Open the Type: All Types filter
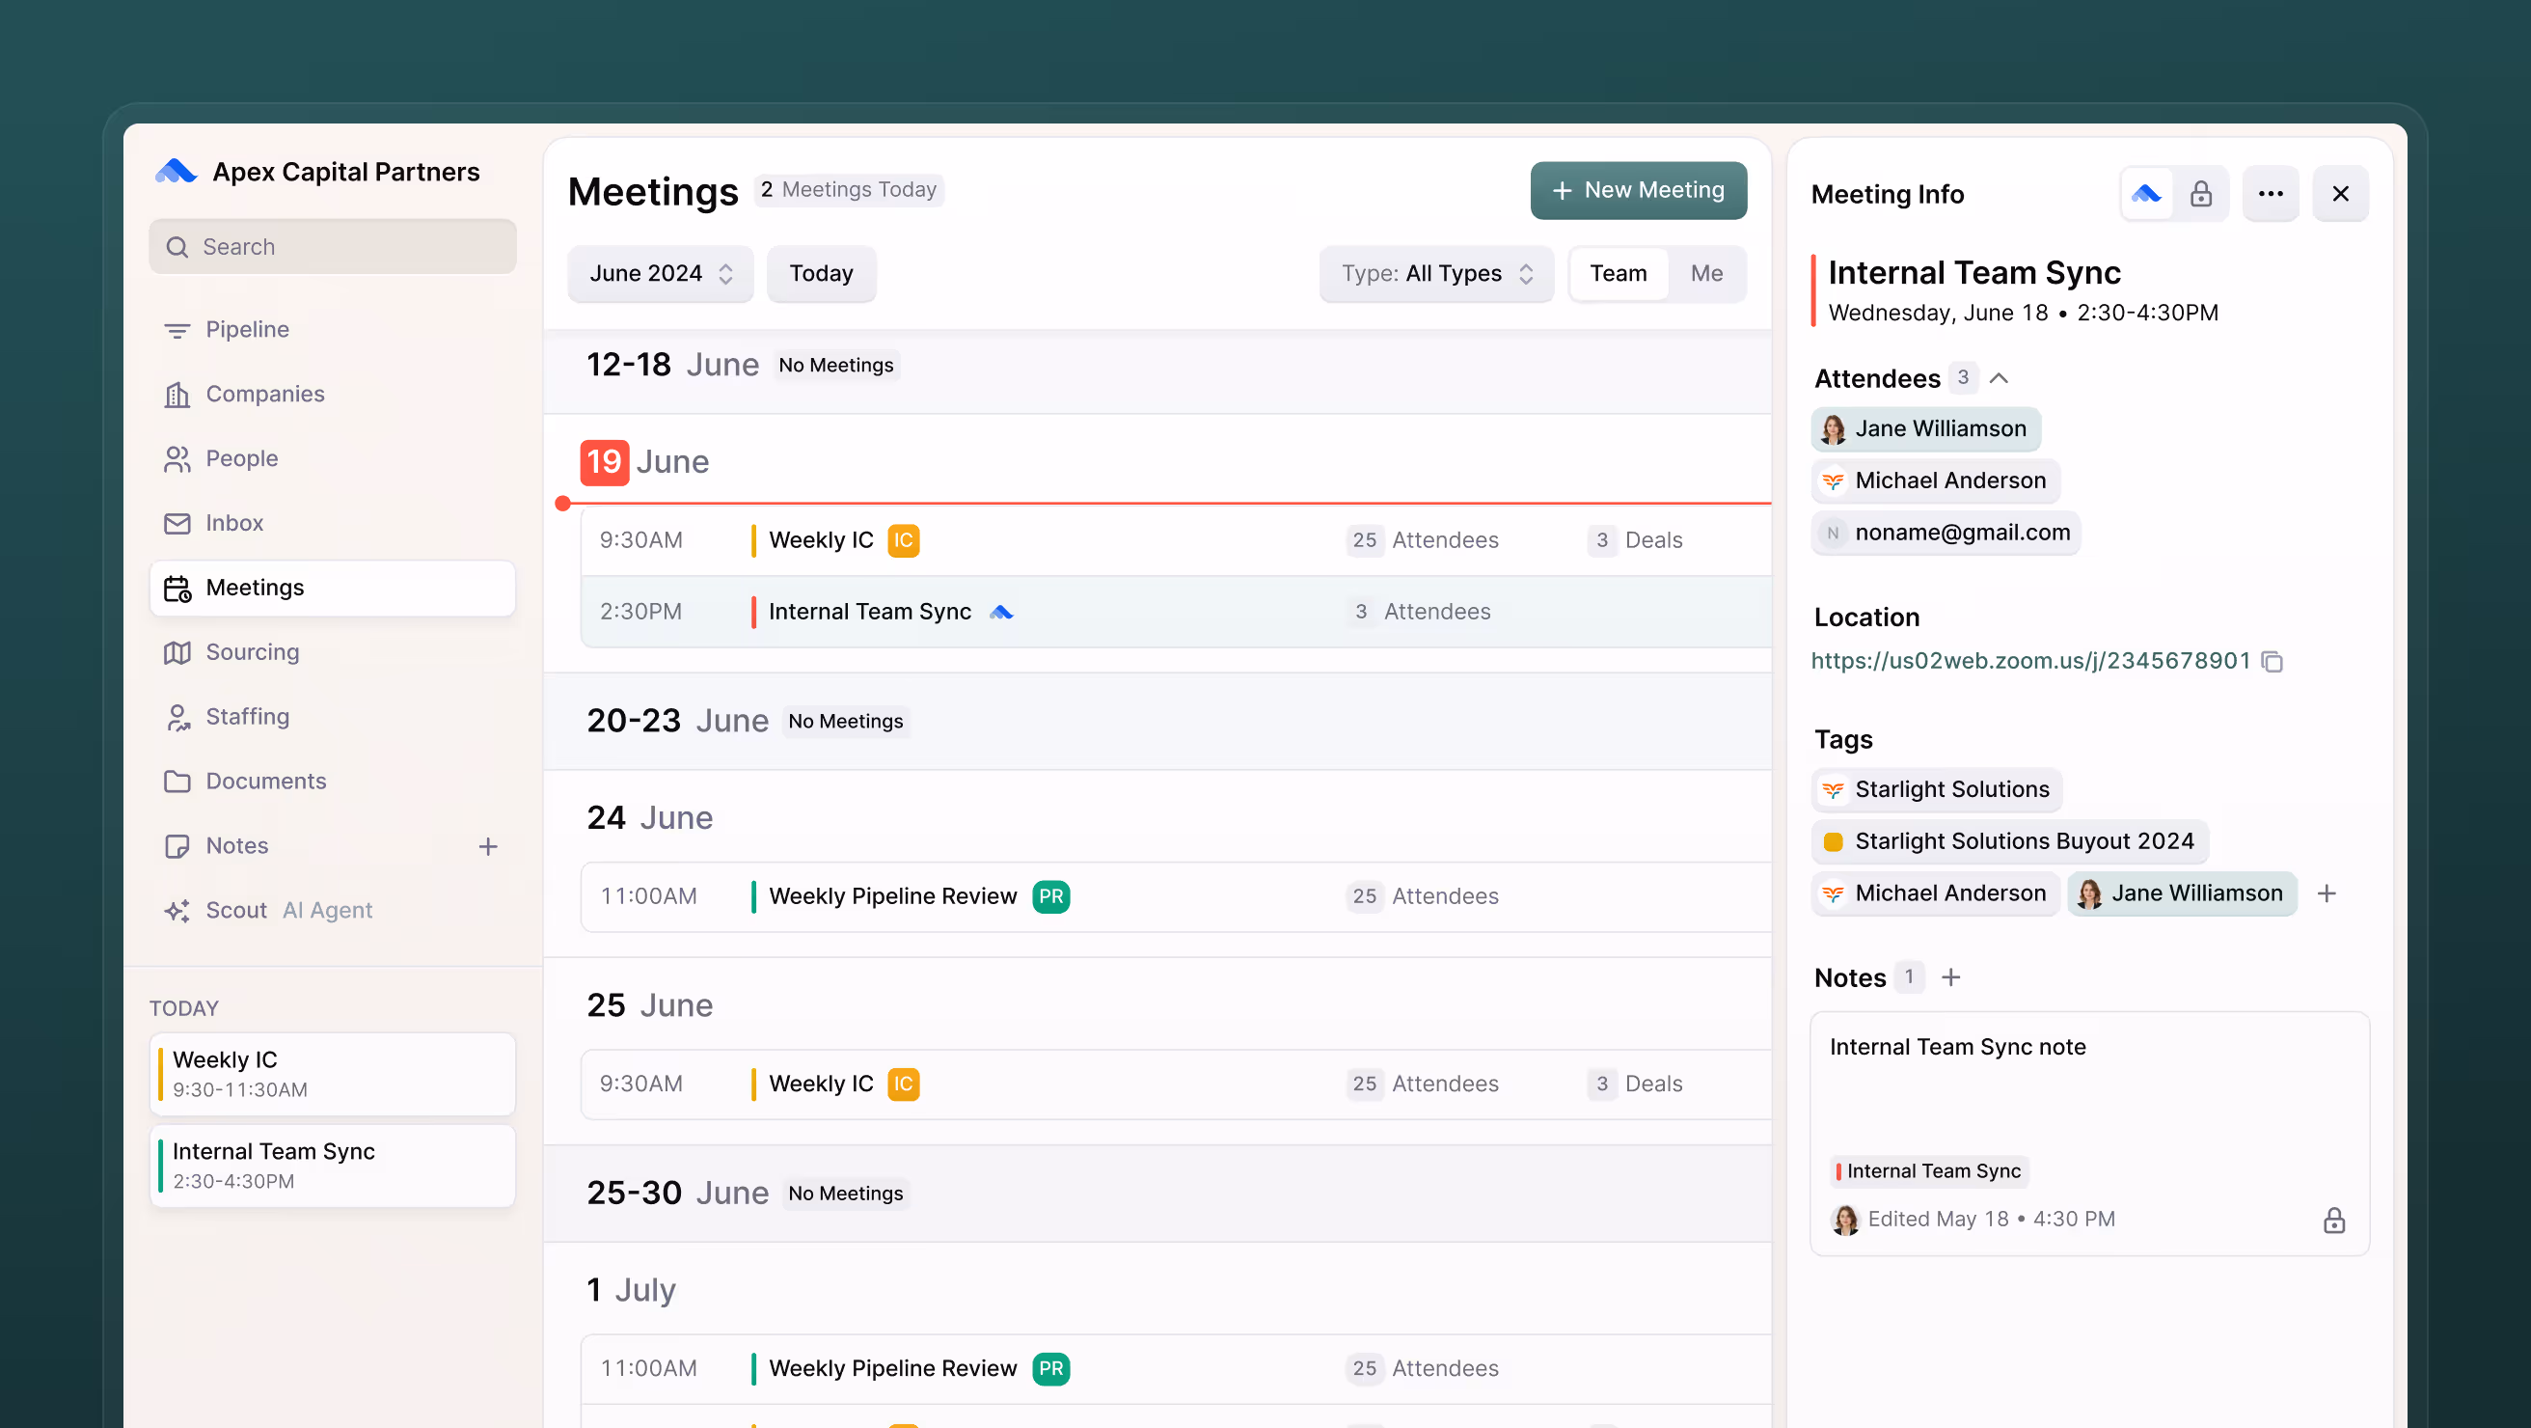 tap(1436, 273)
